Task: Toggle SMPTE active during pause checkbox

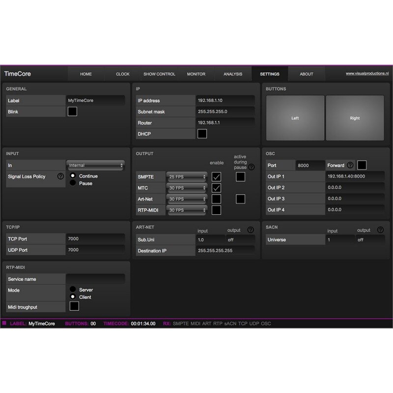Action: (x=240, y=177)
